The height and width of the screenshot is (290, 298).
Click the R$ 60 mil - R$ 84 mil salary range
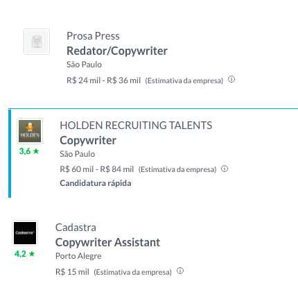(x=97, y=169)
